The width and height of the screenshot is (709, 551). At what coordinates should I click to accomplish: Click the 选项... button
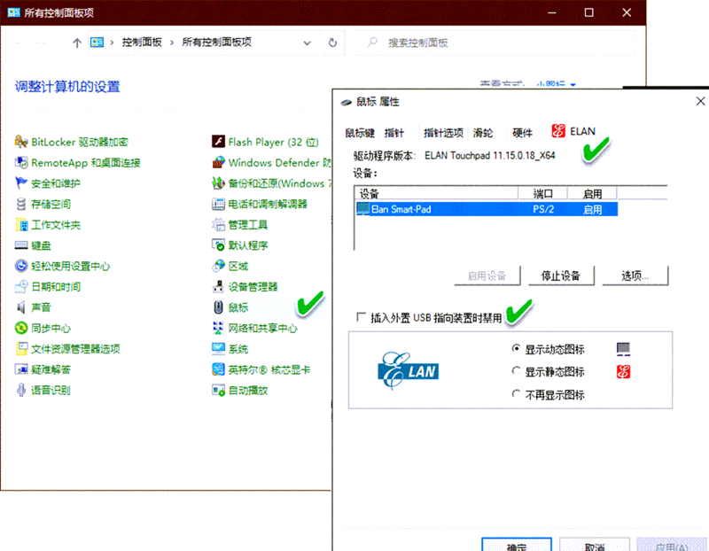coord(635,275)
